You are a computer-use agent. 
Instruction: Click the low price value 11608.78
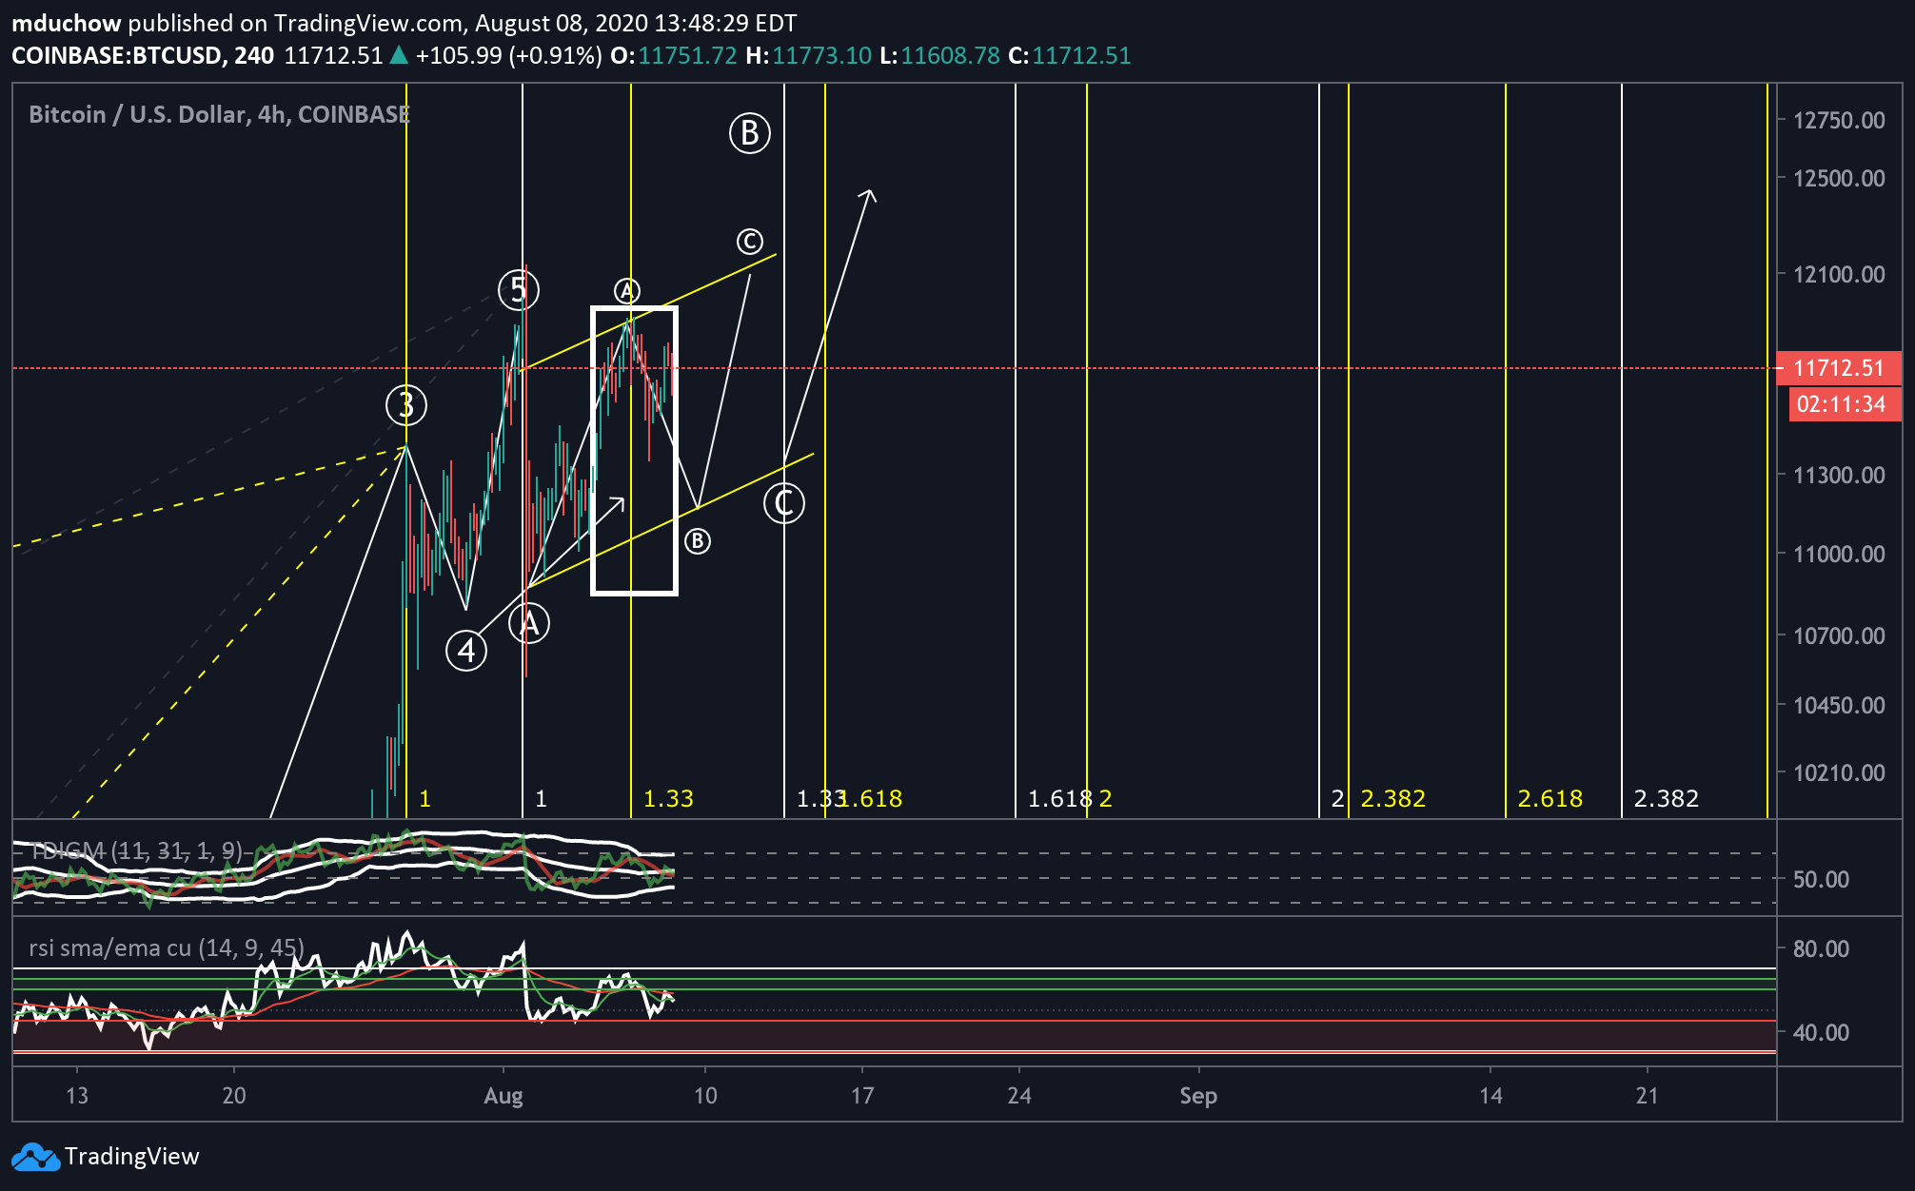(950, 55)
